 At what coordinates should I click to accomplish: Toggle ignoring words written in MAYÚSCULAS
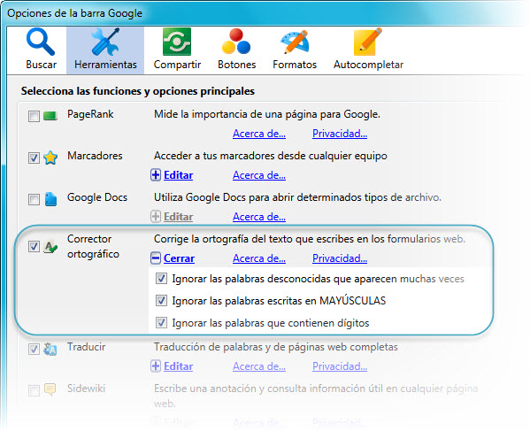pyautogui.click(x=161, y=301)
